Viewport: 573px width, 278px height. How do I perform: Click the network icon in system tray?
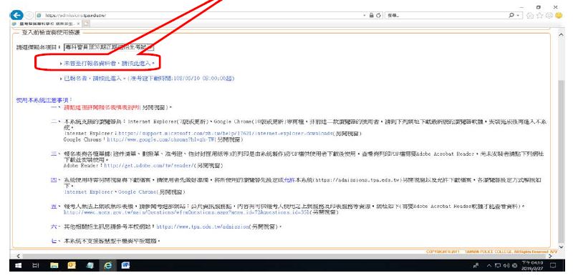point(497,266)
